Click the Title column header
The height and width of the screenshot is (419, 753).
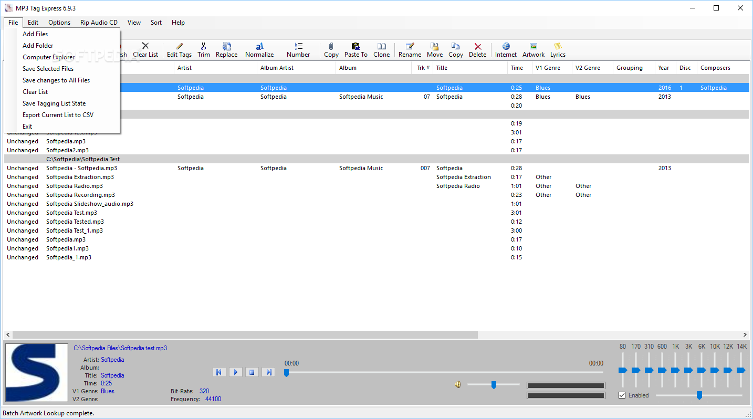pos(470,68)
